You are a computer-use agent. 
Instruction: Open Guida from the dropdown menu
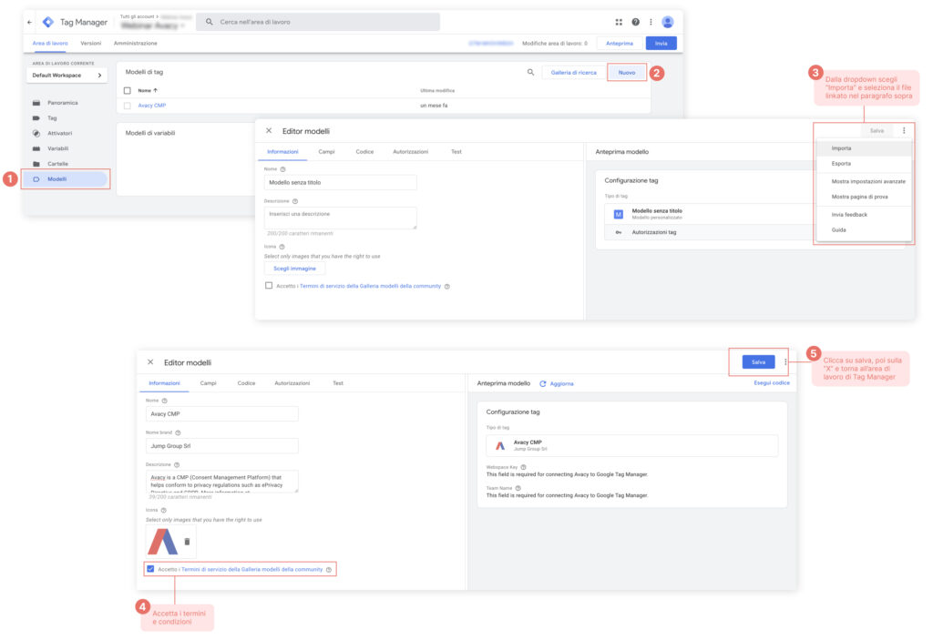click(x=864, y=230)
